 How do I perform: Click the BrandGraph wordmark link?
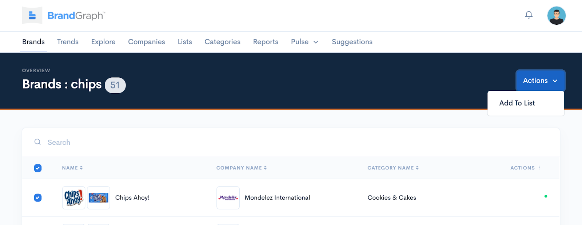[x=76, y=16]
